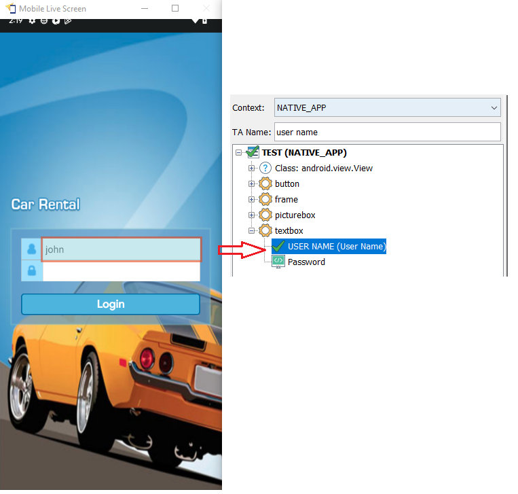
Task: Click the user avatar icon beside john field
Action: (32, 249)
